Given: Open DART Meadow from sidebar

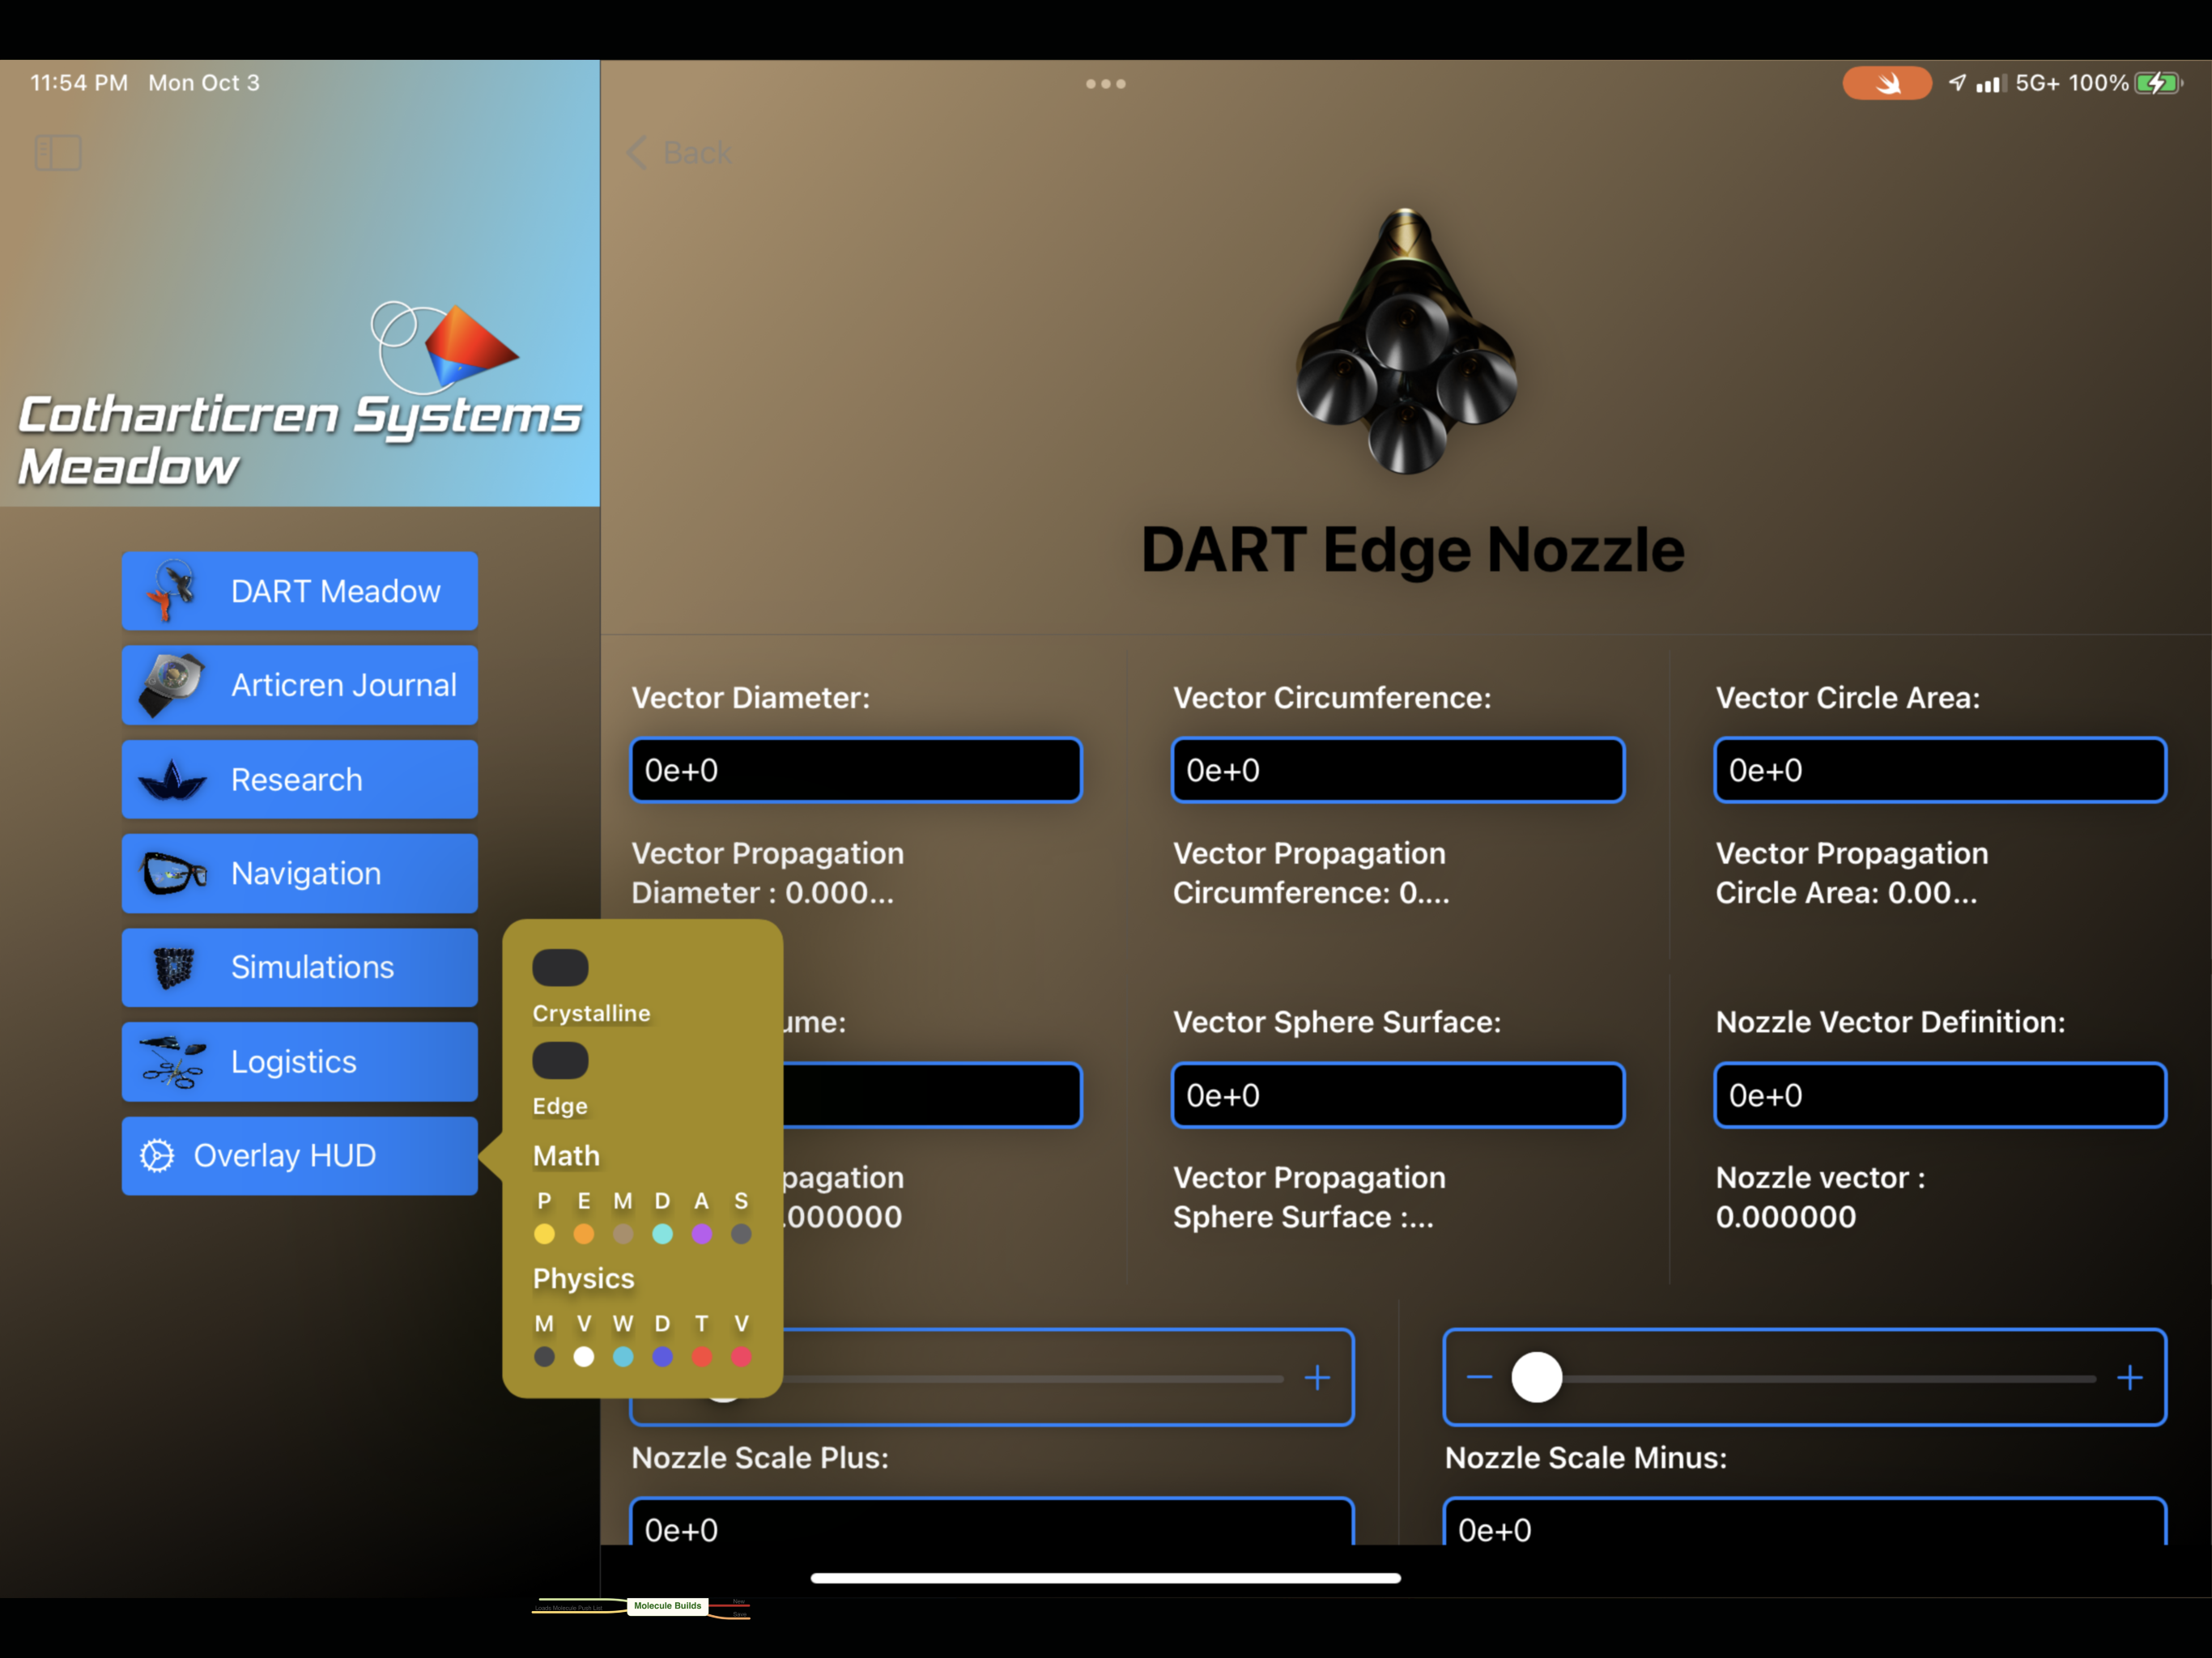Looking at the screenshot, I should (299, 591).
